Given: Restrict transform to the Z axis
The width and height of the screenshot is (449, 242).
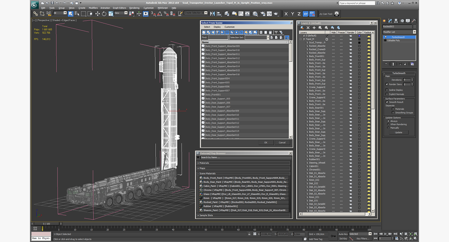Looking at the screenshot, I should point(299,14).
